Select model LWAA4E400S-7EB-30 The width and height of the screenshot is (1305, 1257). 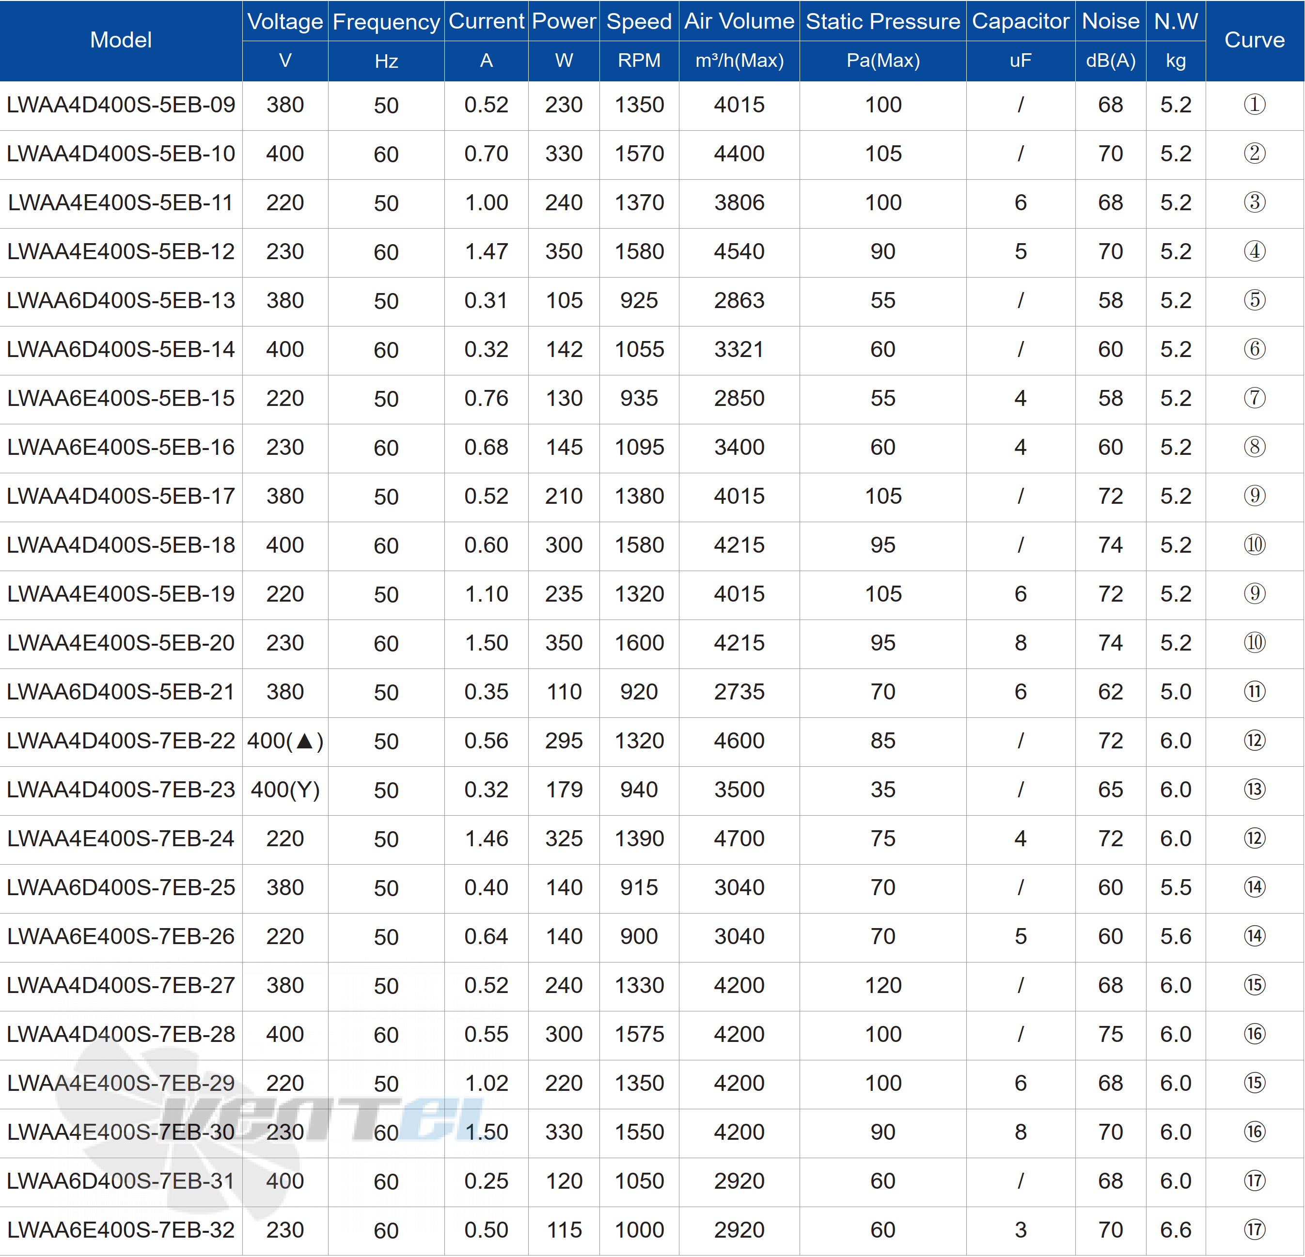coord(121,1132)
